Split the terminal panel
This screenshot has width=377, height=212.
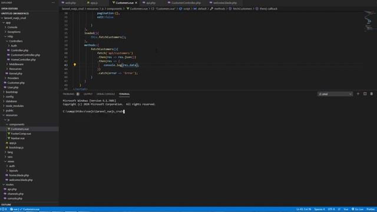[x=365, y=94]
